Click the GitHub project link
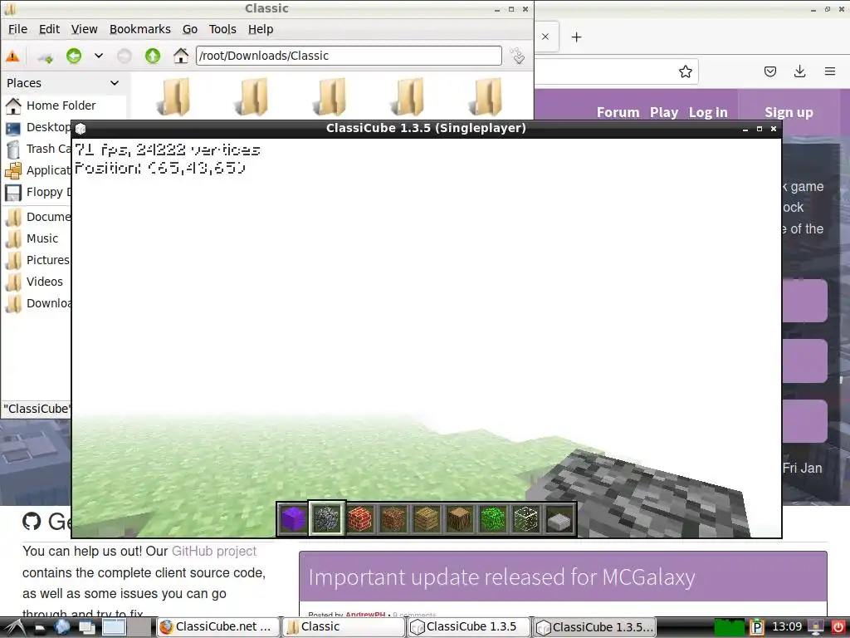 pyautogui.click(x=214, y=552)
